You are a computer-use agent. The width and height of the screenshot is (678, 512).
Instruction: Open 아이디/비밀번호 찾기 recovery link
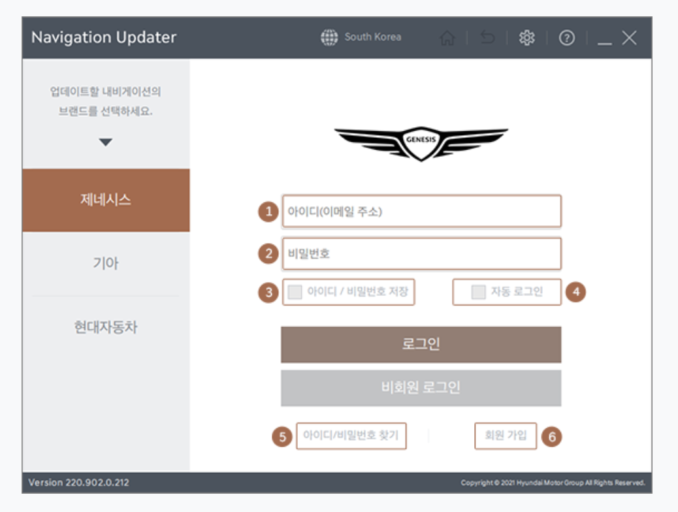351,436
